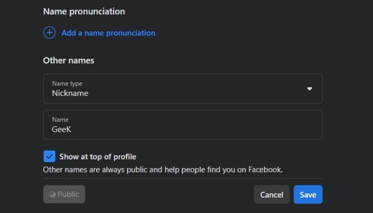Uncheck Show at top of profile checkbox

49,157
